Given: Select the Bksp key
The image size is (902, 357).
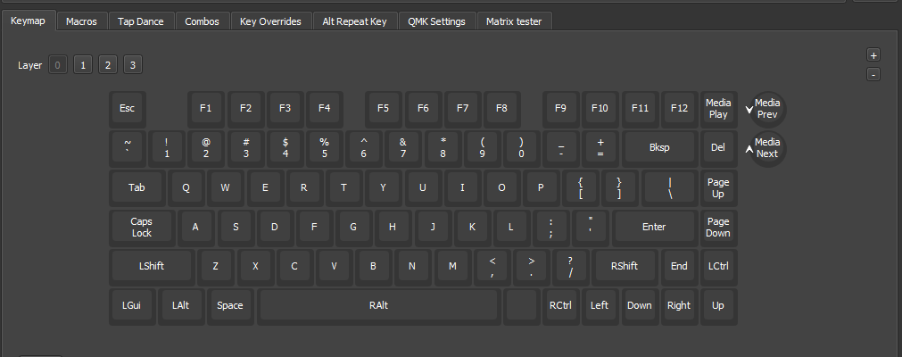Looking at the screenshot, I should coord(659,148).
